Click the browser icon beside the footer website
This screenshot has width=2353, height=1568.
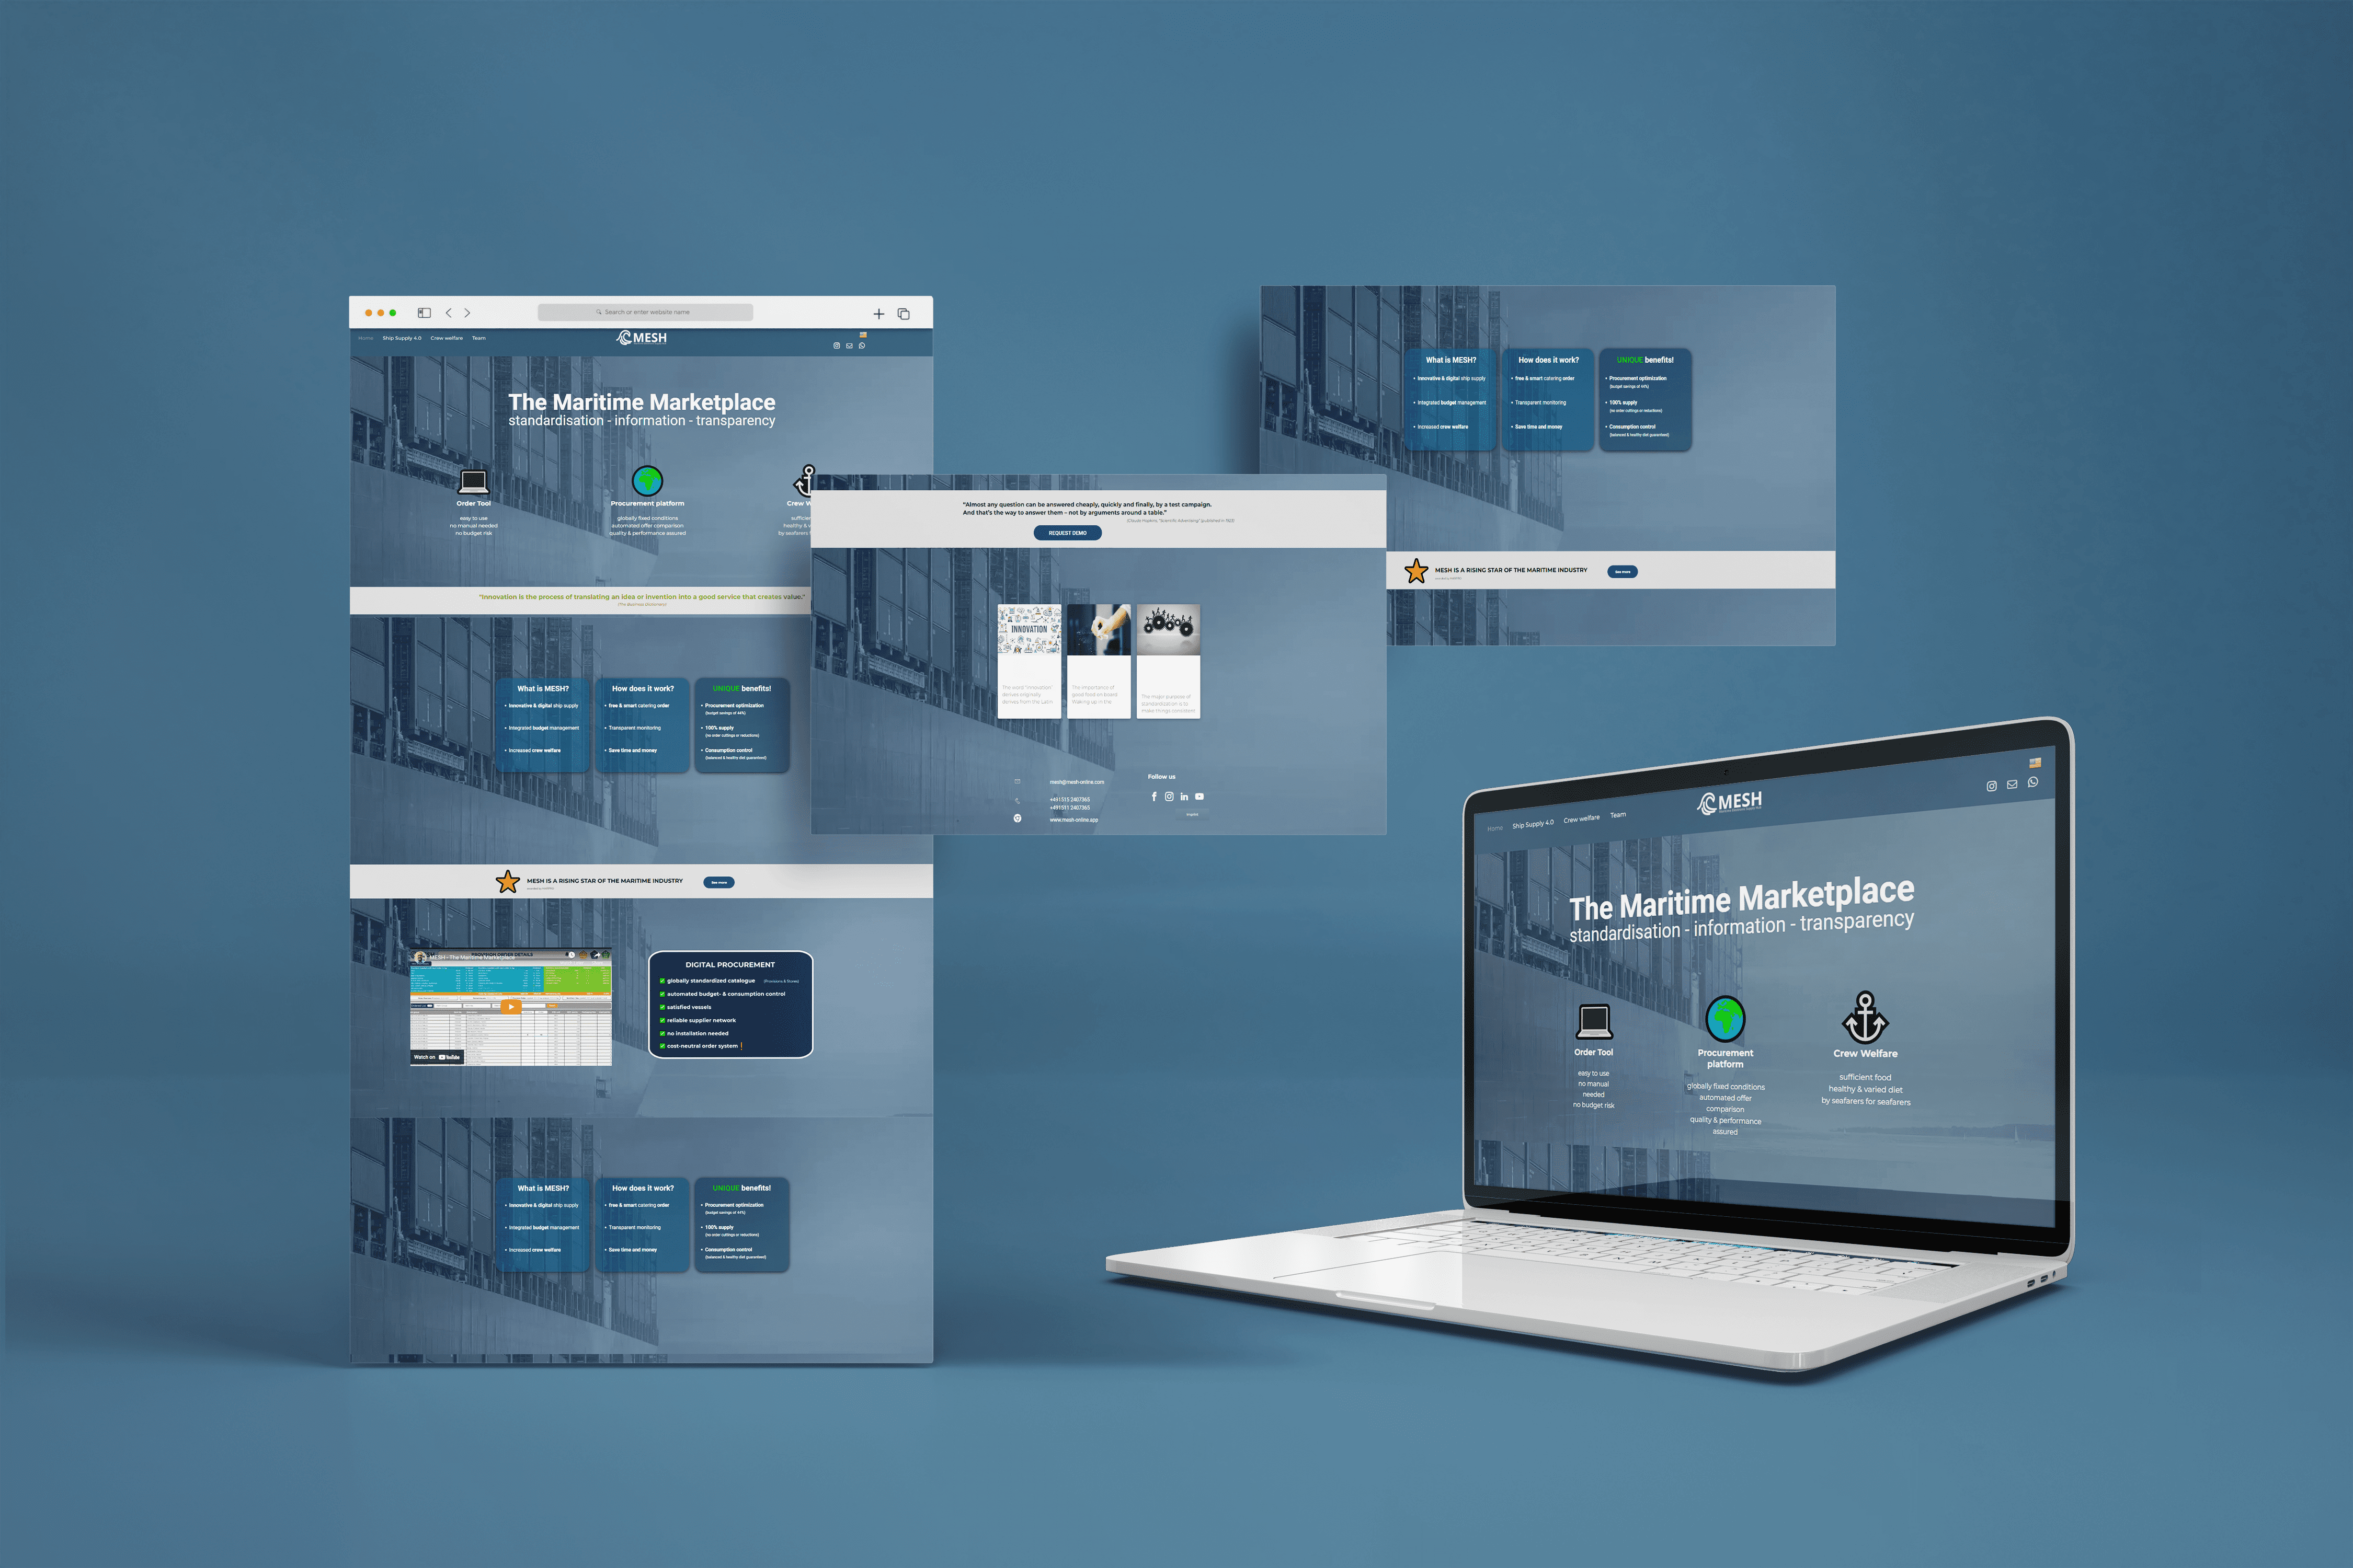click(1018, 818)
